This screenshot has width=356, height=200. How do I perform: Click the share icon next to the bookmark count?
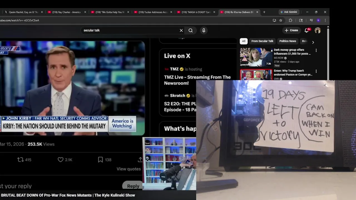[x=140, y=159]
